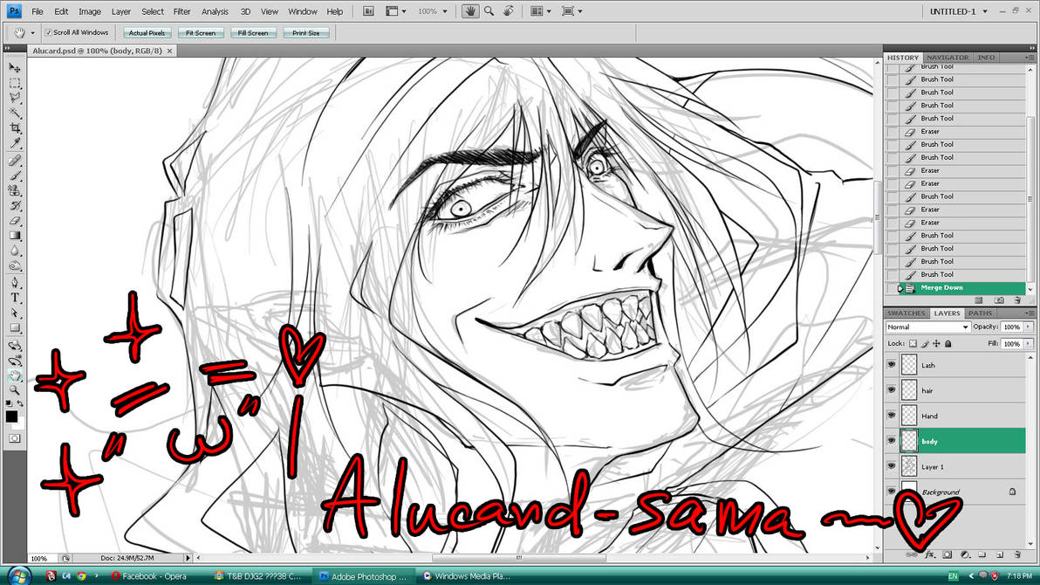Switch to the Swatches tab
The width and height of the screenshot is (1040, 585).
(x=906, y=313)
